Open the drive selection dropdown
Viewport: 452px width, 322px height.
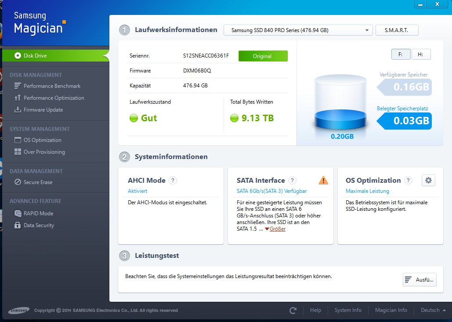pos(298,30)
